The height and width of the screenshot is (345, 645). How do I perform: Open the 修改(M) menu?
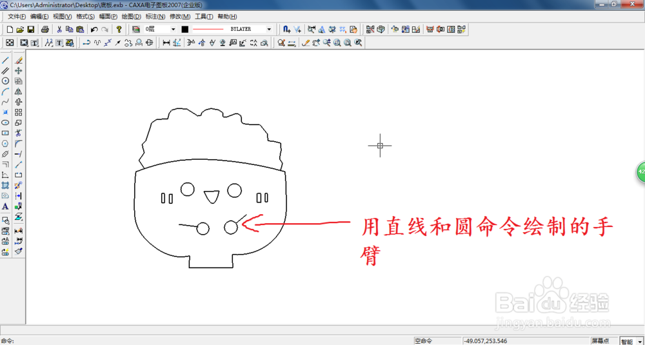180,17
